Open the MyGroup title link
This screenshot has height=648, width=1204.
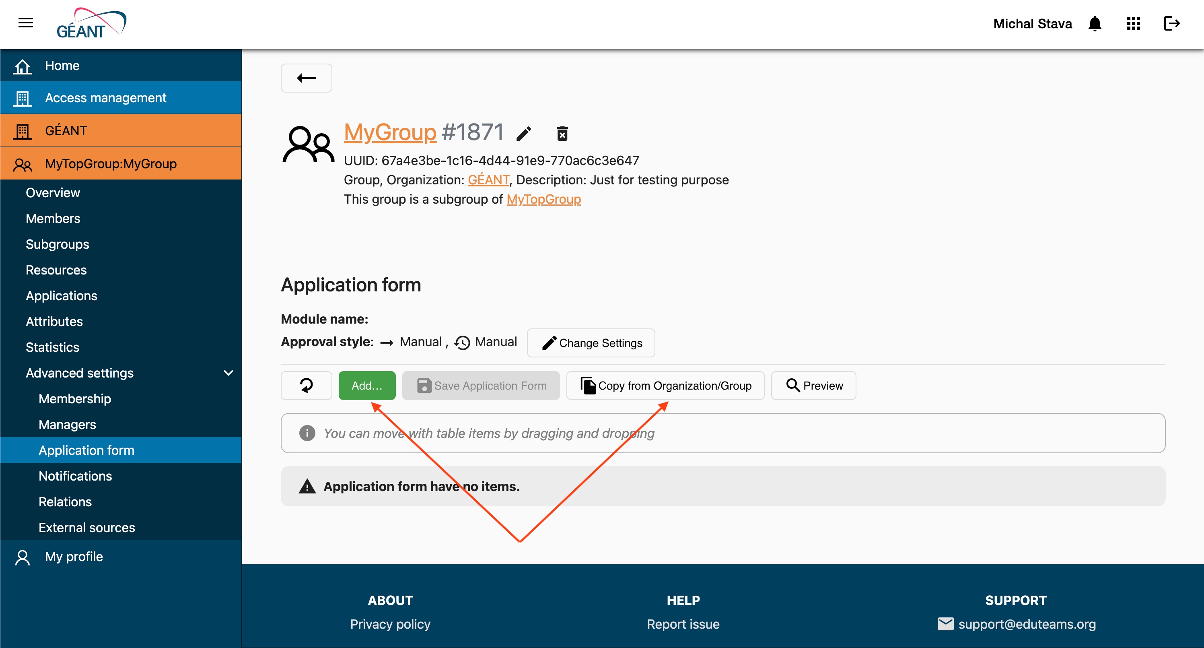390,132
